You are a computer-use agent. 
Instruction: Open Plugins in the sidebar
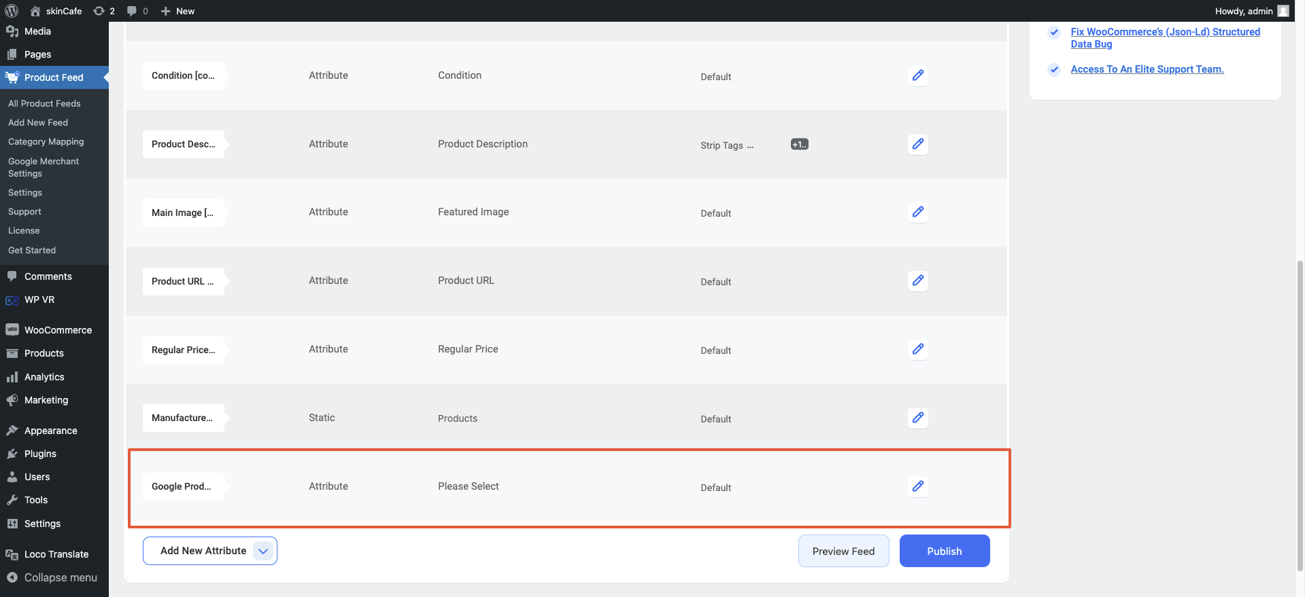(54, 454)
